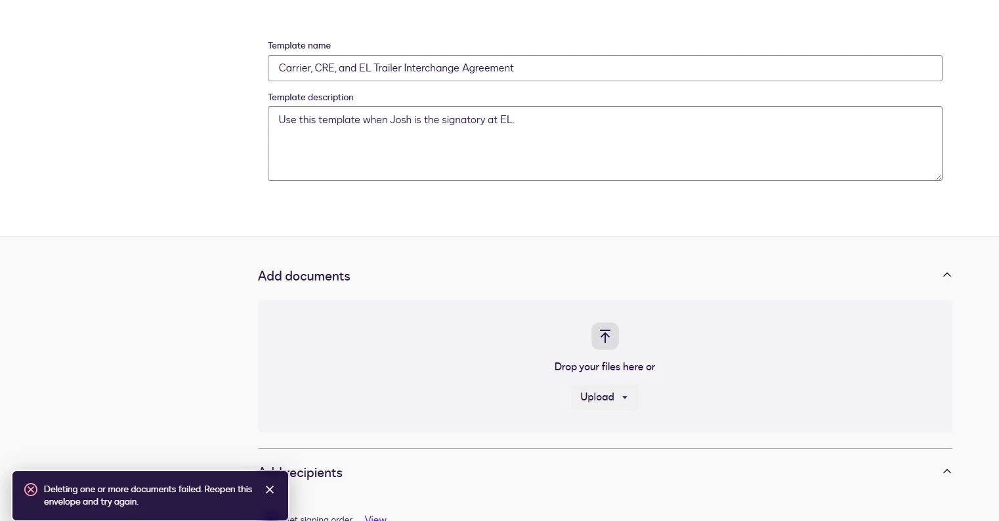The width and height of the screenshot is (999, 521).
Task: Click the 'Template name' label
Action: [x=299, y=45]
